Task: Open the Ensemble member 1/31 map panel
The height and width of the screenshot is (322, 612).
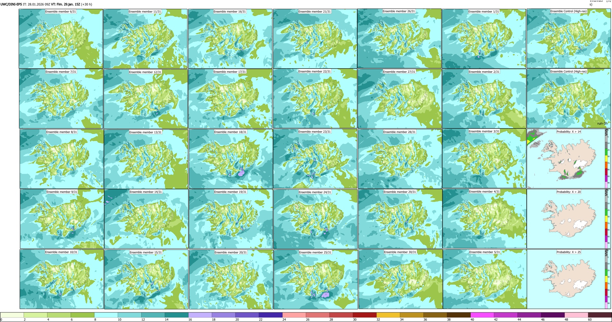Action: click(484, 39)
